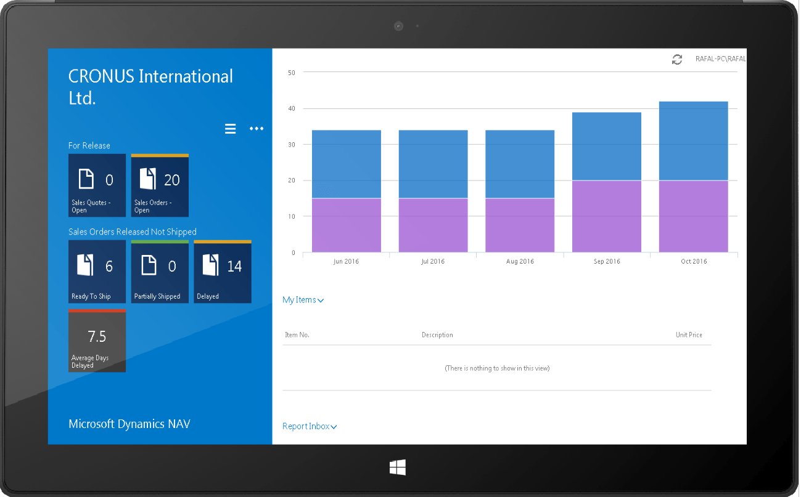Click the Sep 2016 axis label
This screenshot has width=801, height=497.
pyautogui.click(x=607, y=261)
